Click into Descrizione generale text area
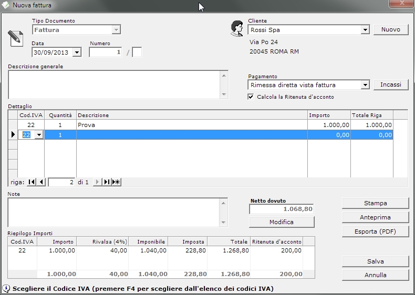 tap(115, 85)
